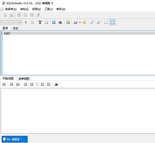Screen dimensions: 155x143
Task: Open SQL file with folder icon
Action: pos(85,22)
